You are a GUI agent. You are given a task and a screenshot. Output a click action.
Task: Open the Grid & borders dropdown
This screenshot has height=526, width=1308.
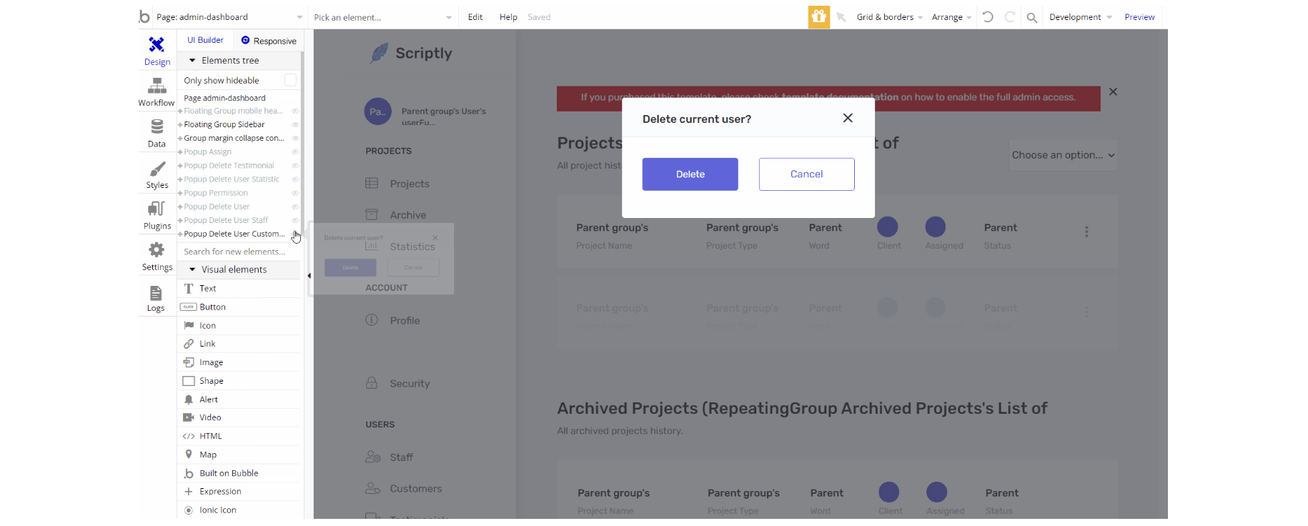point(889,17)
